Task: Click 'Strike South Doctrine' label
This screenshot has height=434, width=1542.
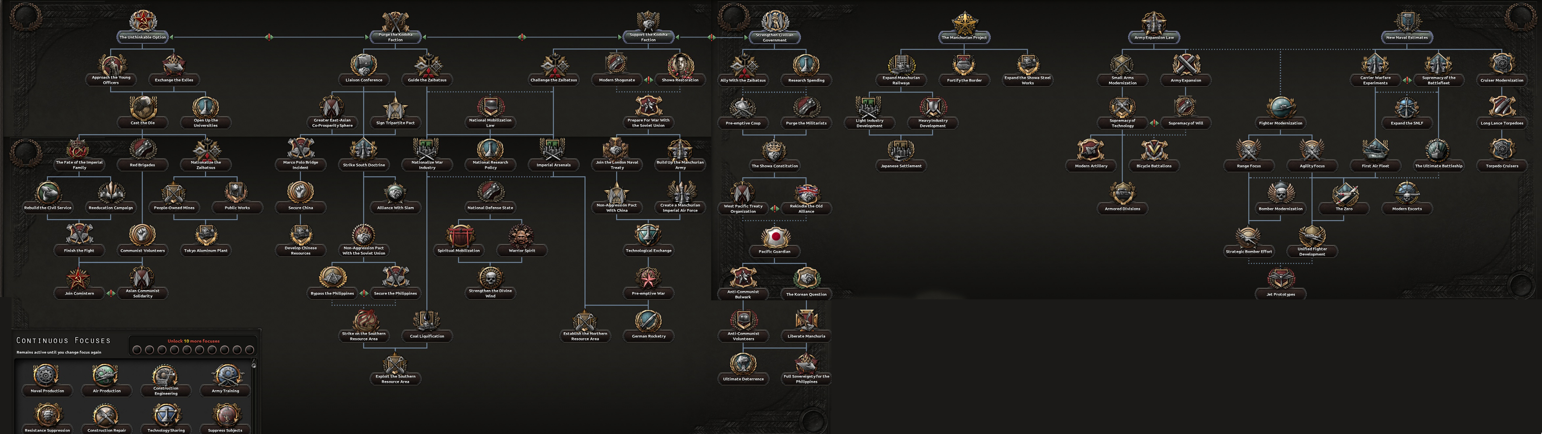Action: (364, 165)
